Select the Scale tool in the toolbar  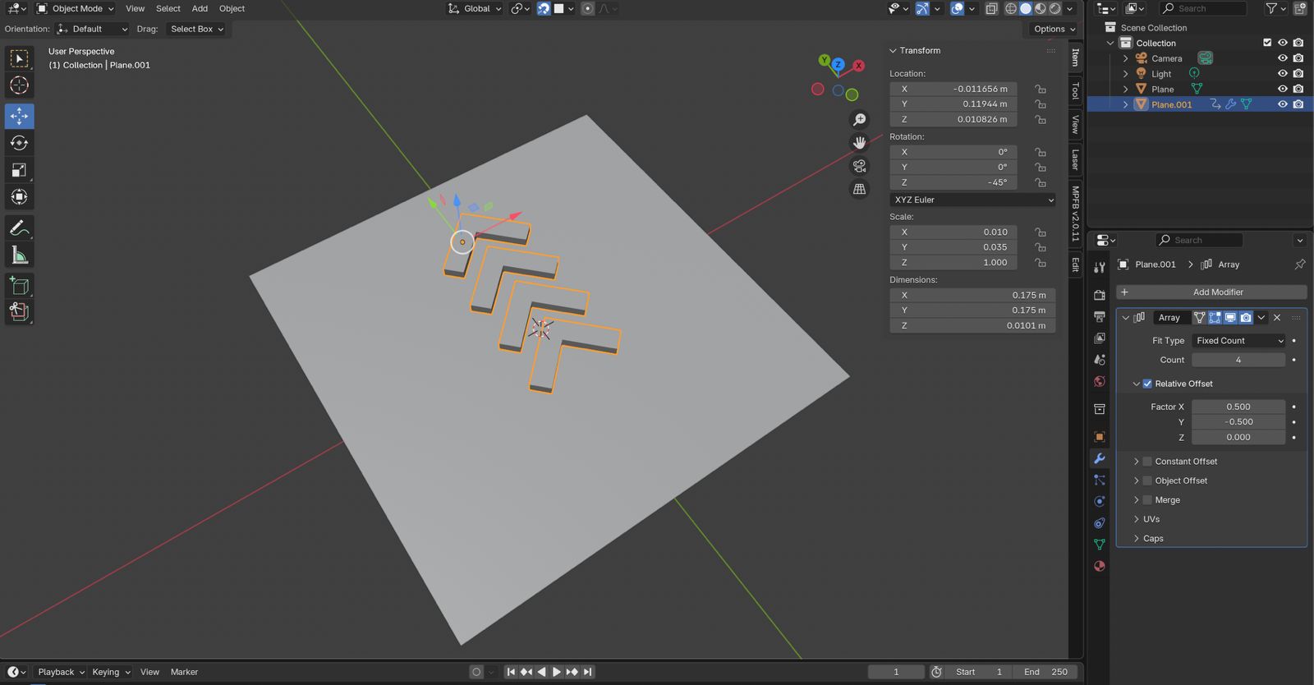tap(19, 170)
